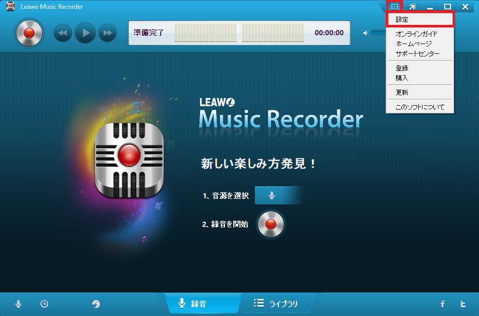Open audio source settings microphone icon bottom-left

(x=19, y=304)
